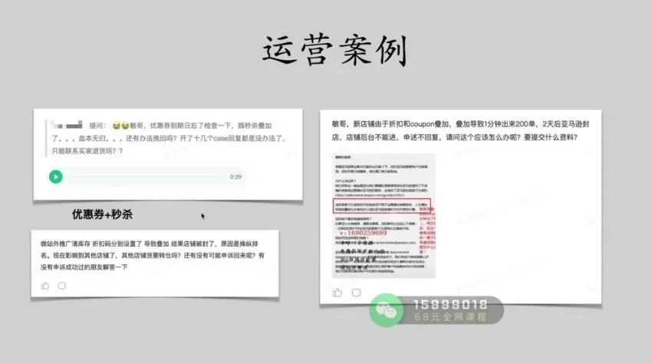Like the post about 新店铺 coupon stacking

338,293
